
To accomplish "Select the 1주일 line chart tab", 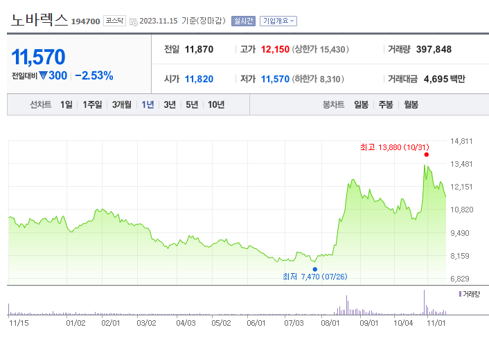I will click(92, 104).
